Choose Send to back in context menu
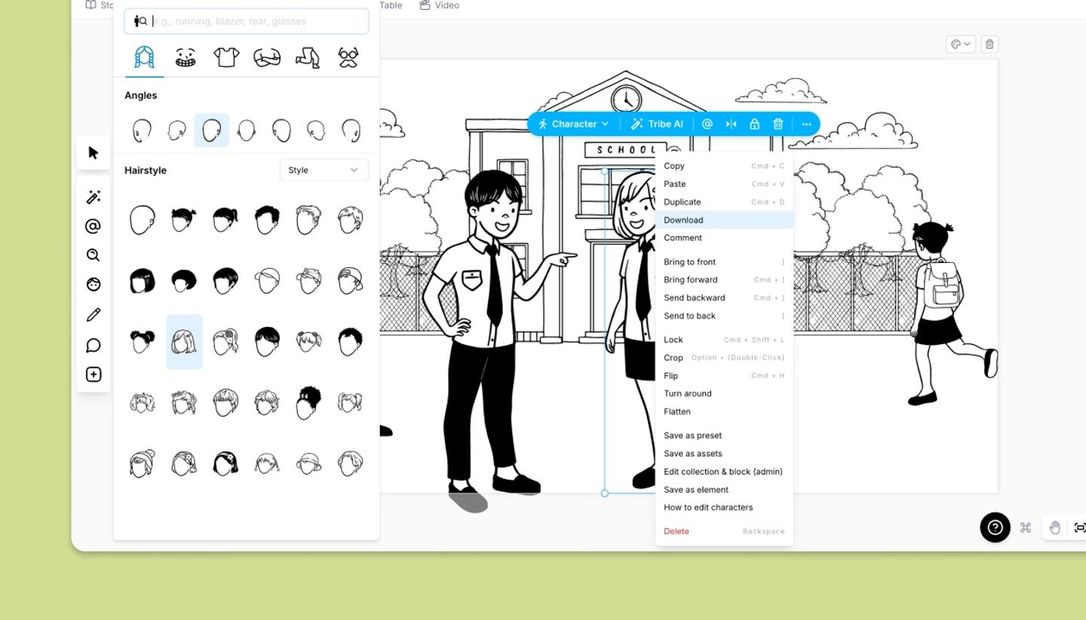This screenshot has height=620, width=1086. 724,316
